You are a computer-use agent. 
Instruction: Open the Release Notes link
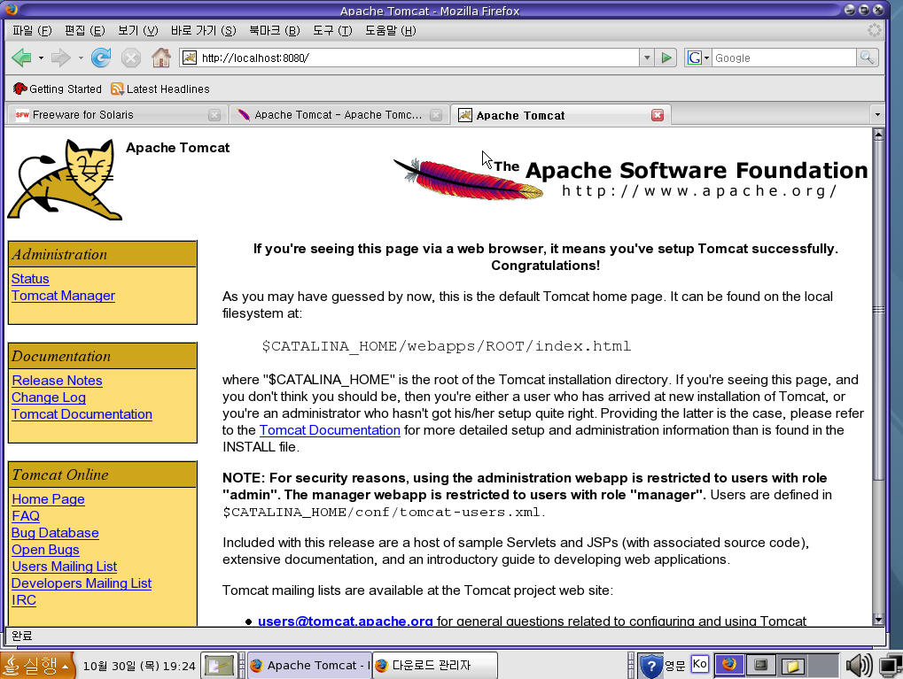click(57, 381)
